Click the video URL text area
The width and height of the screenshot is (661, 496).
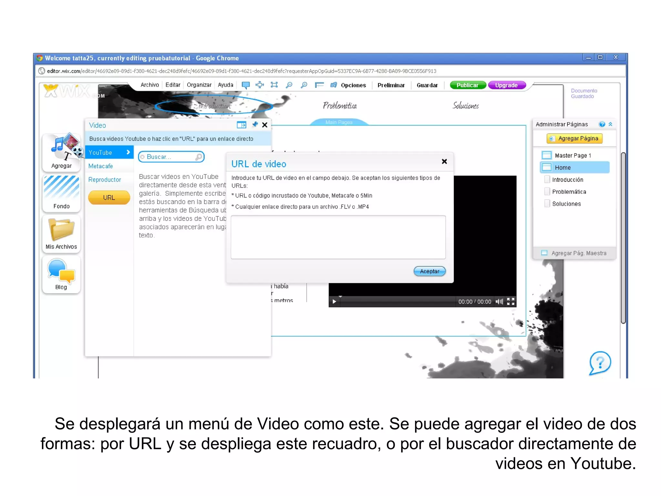tap(338, 237)
